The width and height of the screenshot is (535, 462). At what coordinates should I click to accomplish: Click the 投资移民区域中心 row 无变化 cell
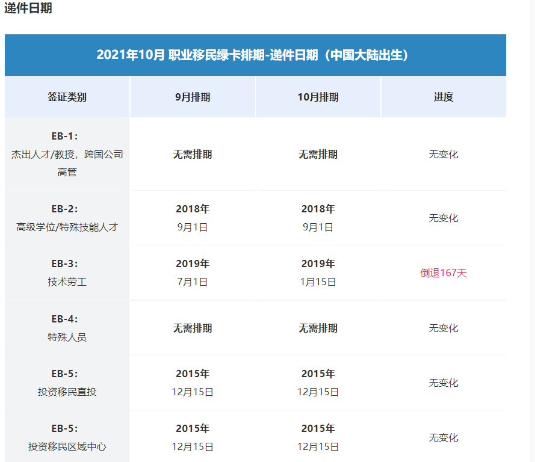[x=444, y=436]
